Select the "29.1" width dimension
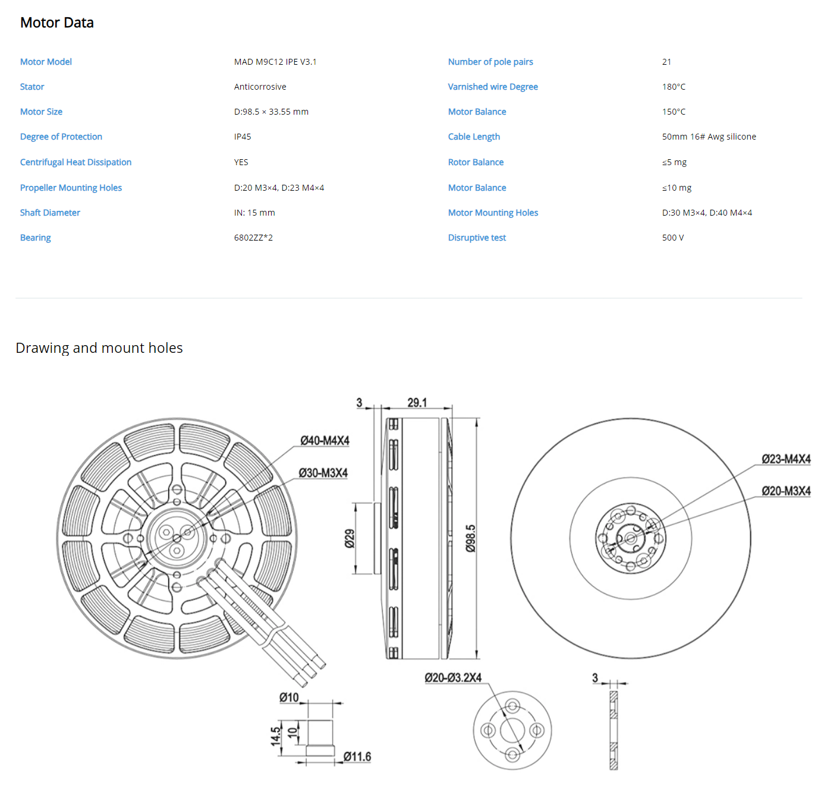Image resolution: width=821 pixels, height=793 pixels. coord(417,402)
